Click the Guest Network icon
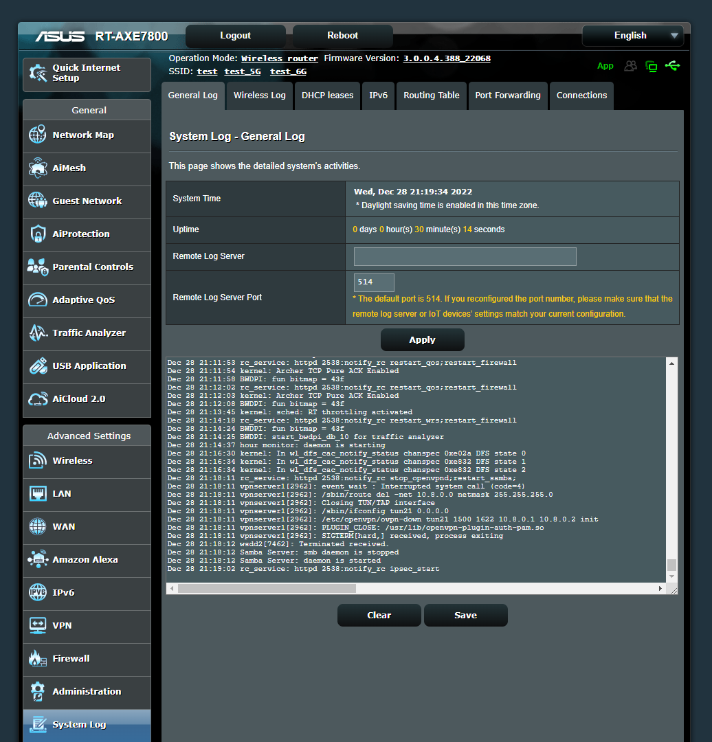Screen dimensions: 712x742 click(x=37, y=201)
